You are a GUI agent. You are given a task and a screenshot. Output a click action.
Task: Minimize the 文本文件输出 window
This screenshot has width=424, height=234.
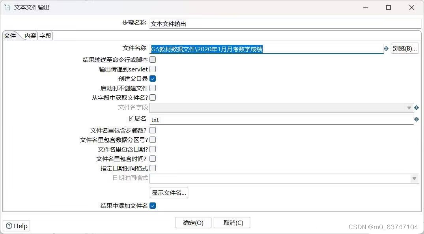[365, 7]
